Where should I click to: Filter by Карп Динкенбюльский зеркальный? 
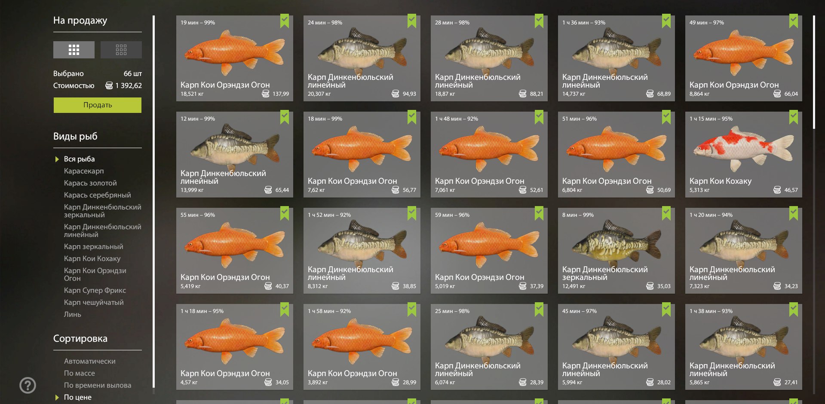click(x=102, y=211)
